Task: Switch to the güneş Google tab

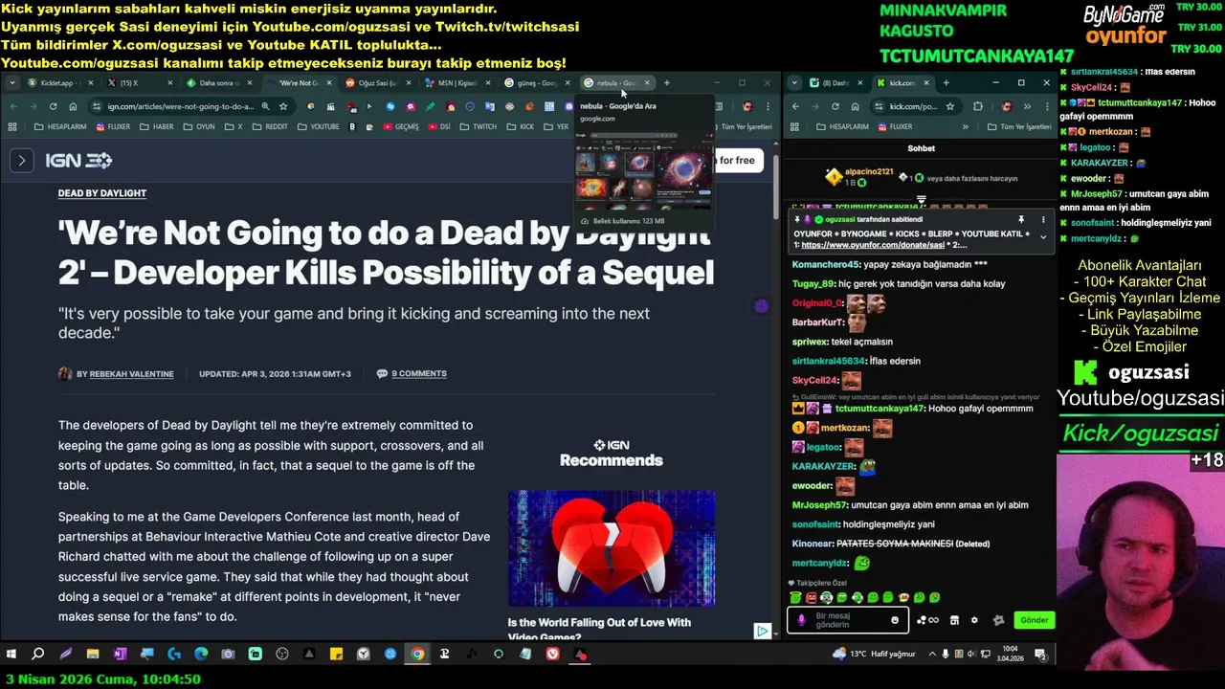Action: (536, 83)
